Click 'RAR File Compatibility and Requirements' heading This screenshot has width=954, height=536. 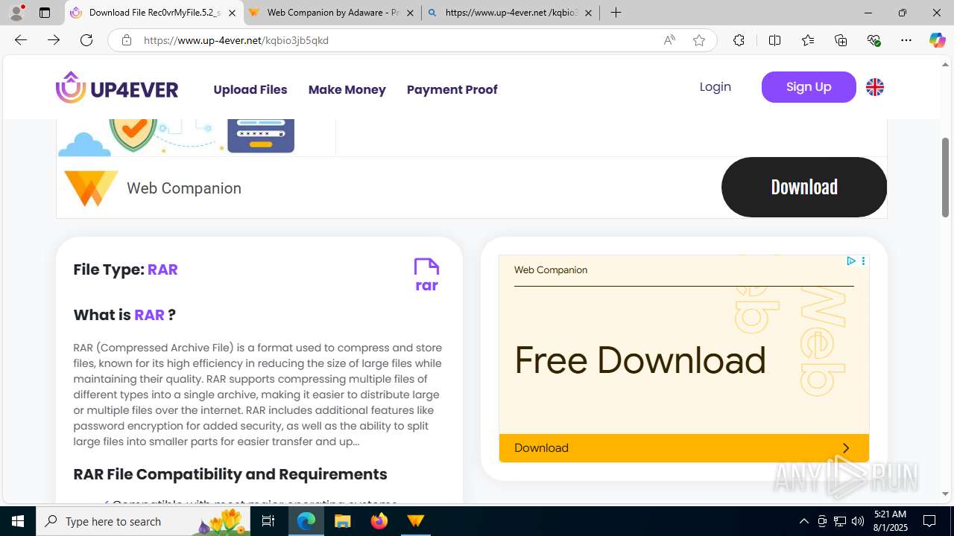coord(230,474)
